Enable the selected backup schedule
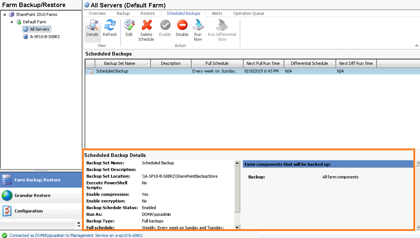The height and width of the screenshot is (238, 420). [x=165, y=30]
